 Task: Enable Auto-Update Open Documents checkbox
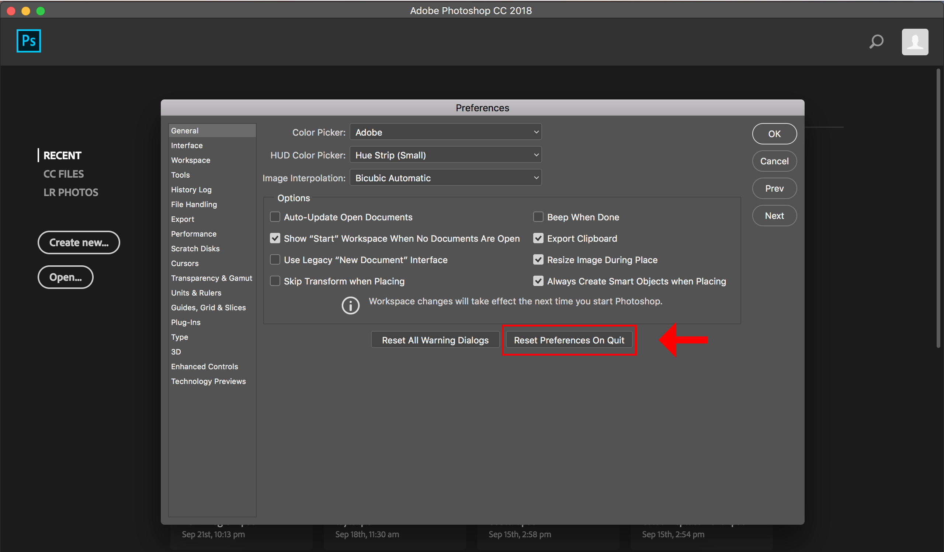(275, 217)
